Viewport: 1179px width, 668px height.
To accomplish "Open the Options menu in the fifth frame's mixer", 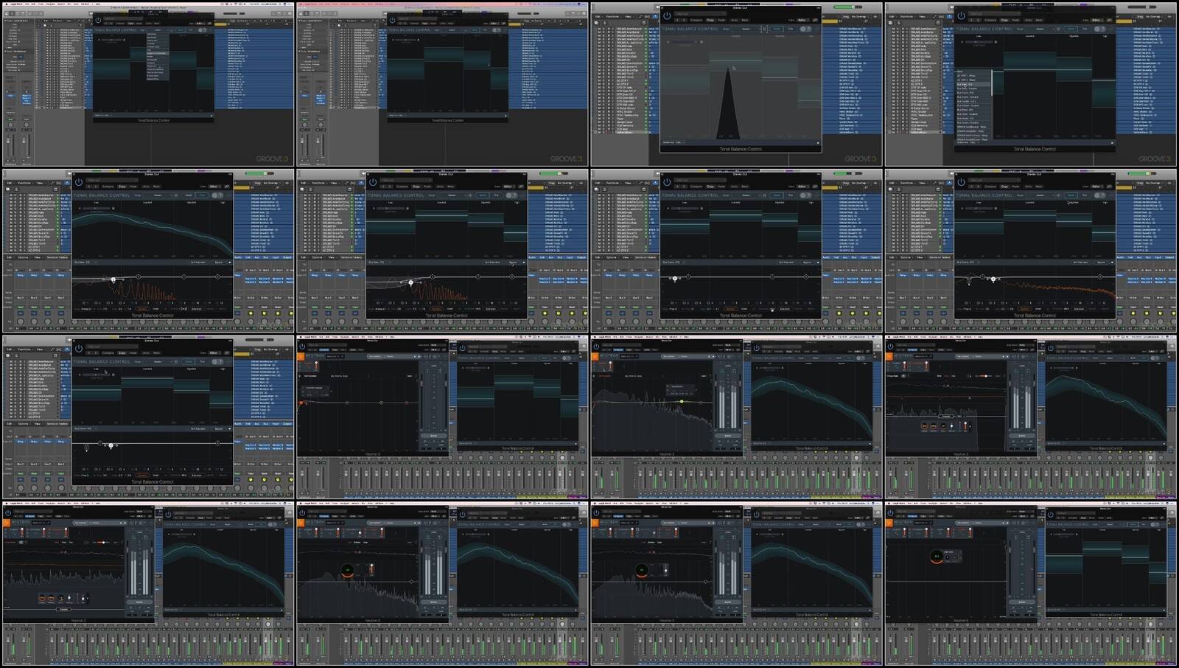I will click(x=23, y=257).
